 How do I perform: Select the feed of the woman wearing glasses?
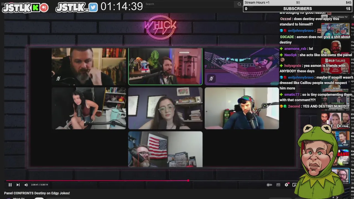click(x=165, y=108)
